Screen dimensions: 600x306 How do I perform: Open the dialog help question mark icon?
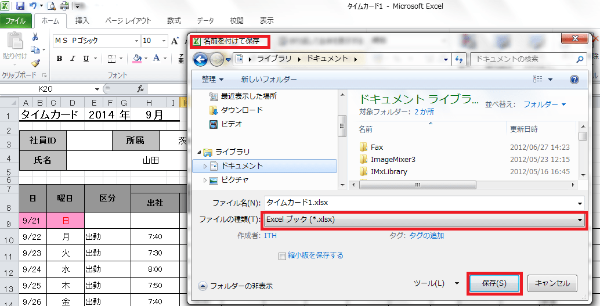574,80
